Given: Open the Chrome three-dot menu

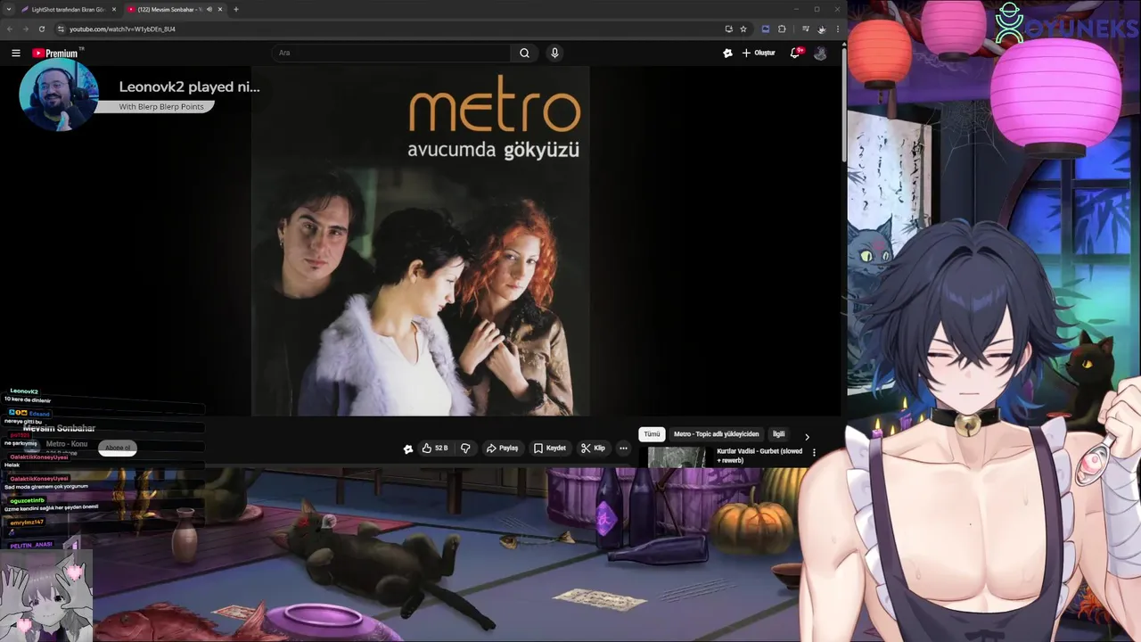Looking at the screenshot, I should tap(837, 29).
